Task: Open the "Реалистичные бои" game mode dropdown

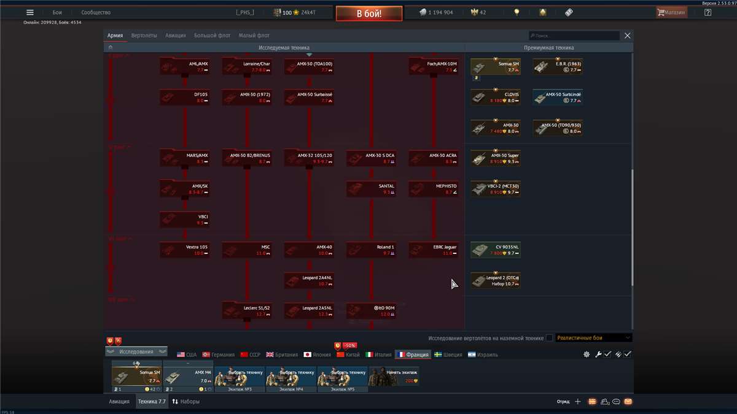Action: click(x=593, y=337)
